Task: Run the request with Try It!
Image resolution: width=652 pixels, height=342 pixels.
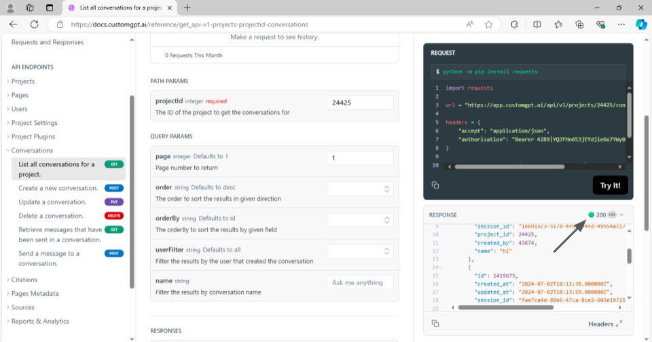Action: (x=610, y=185)
